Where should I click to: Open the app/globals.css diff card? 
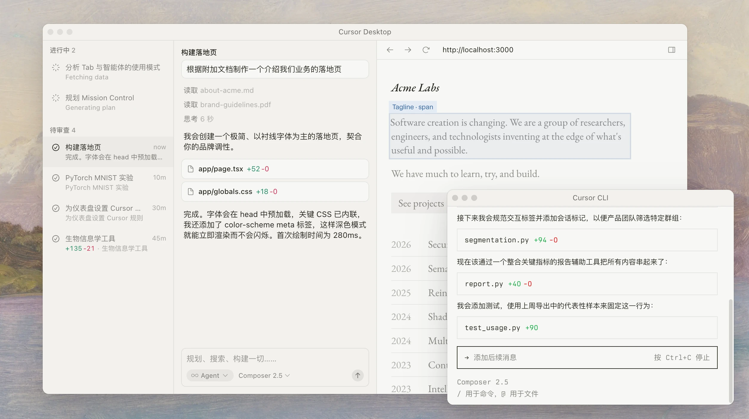pyautogui.click(x=275, y=192)
